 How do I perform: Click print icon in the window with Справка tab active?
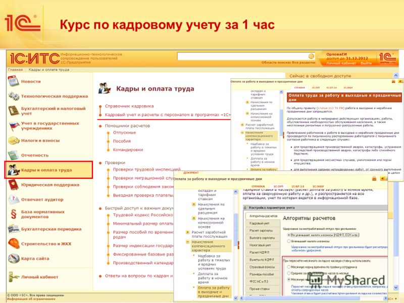click(393, 81)
